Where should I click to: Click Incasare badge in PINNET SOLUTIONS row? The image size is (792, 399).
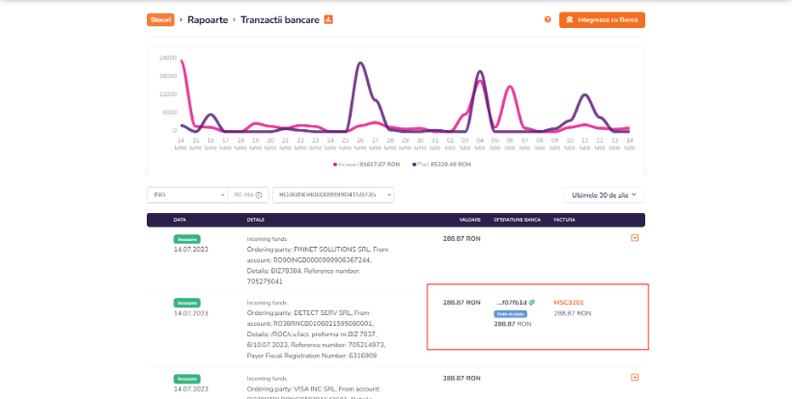coord(186,239)
